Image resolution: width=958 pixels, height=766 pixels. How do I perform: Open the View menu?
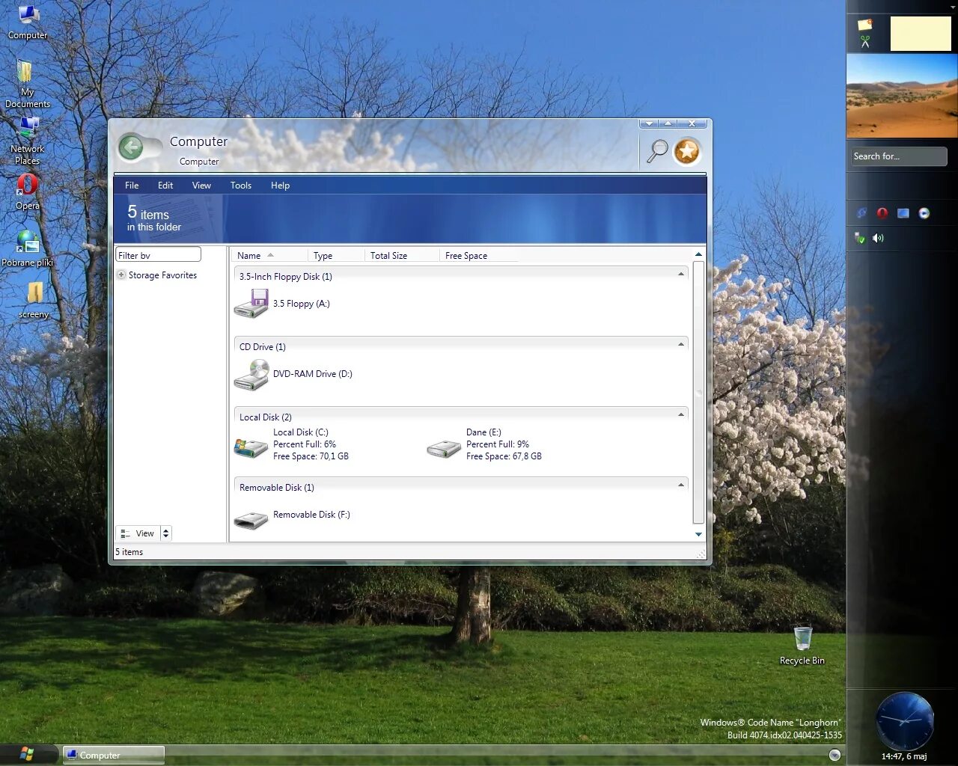(201, 186)
